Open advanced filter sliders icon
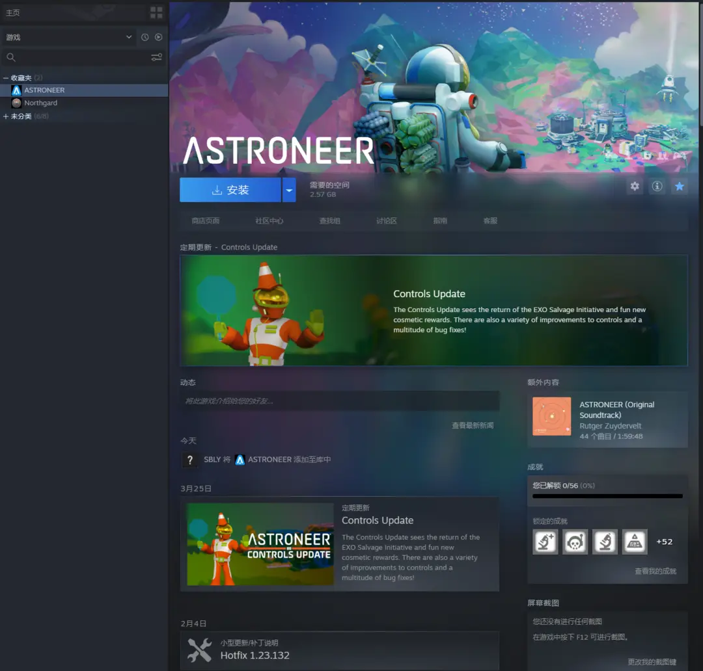This screenshot has height=671, width=703. [x=156, y=57]
